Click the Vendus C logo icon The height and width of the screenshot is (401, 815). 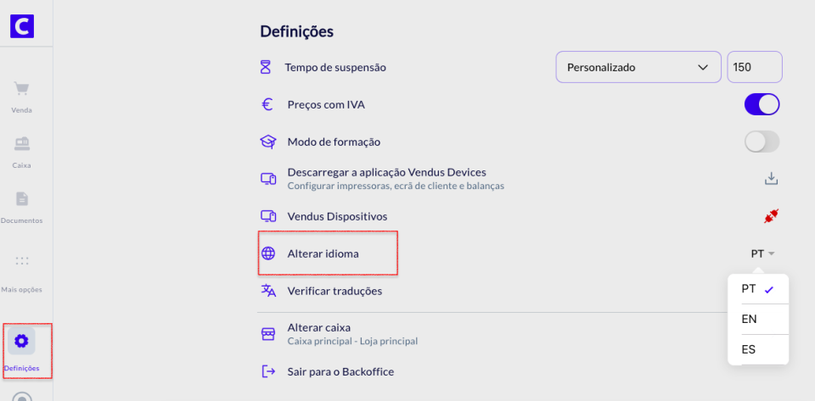click(x=22, y=26)
